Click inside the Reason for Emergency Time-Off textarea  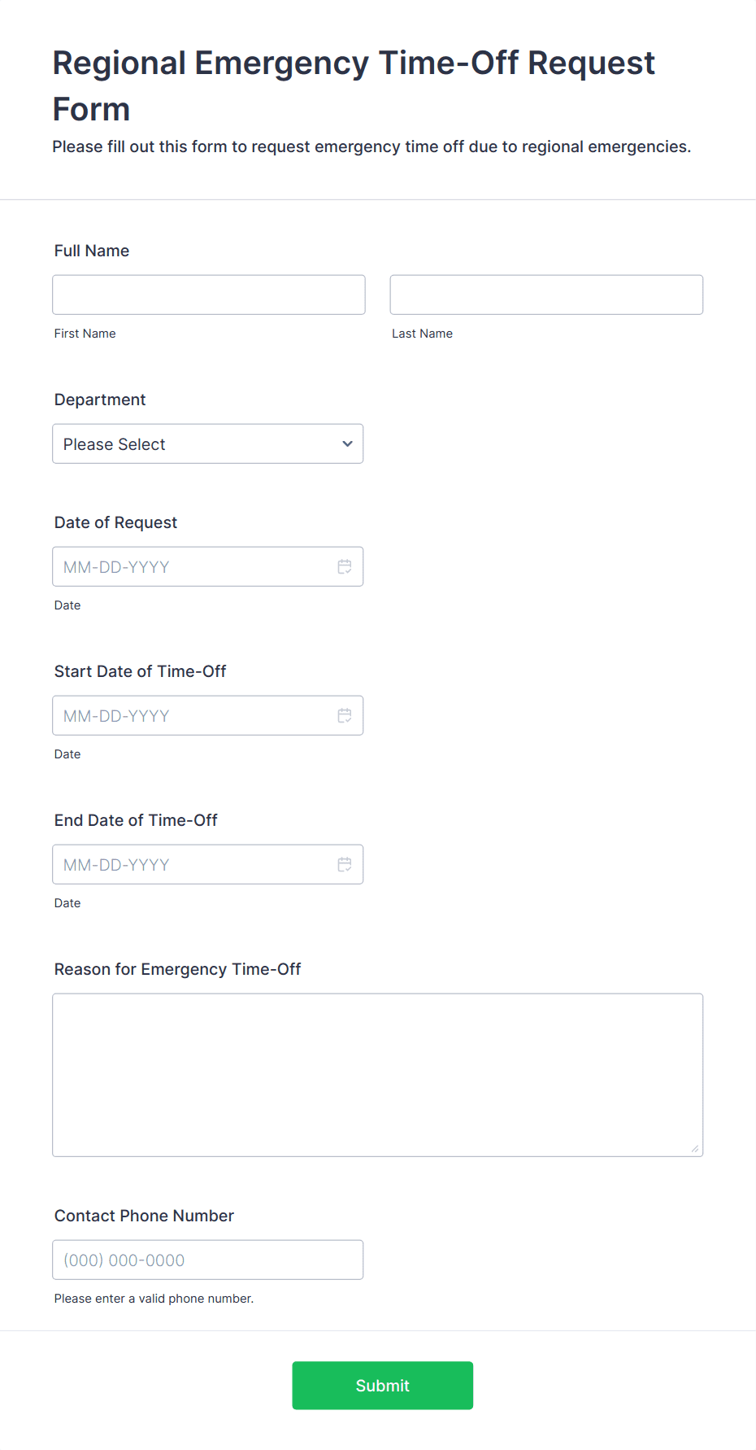tap(377, 1074)
